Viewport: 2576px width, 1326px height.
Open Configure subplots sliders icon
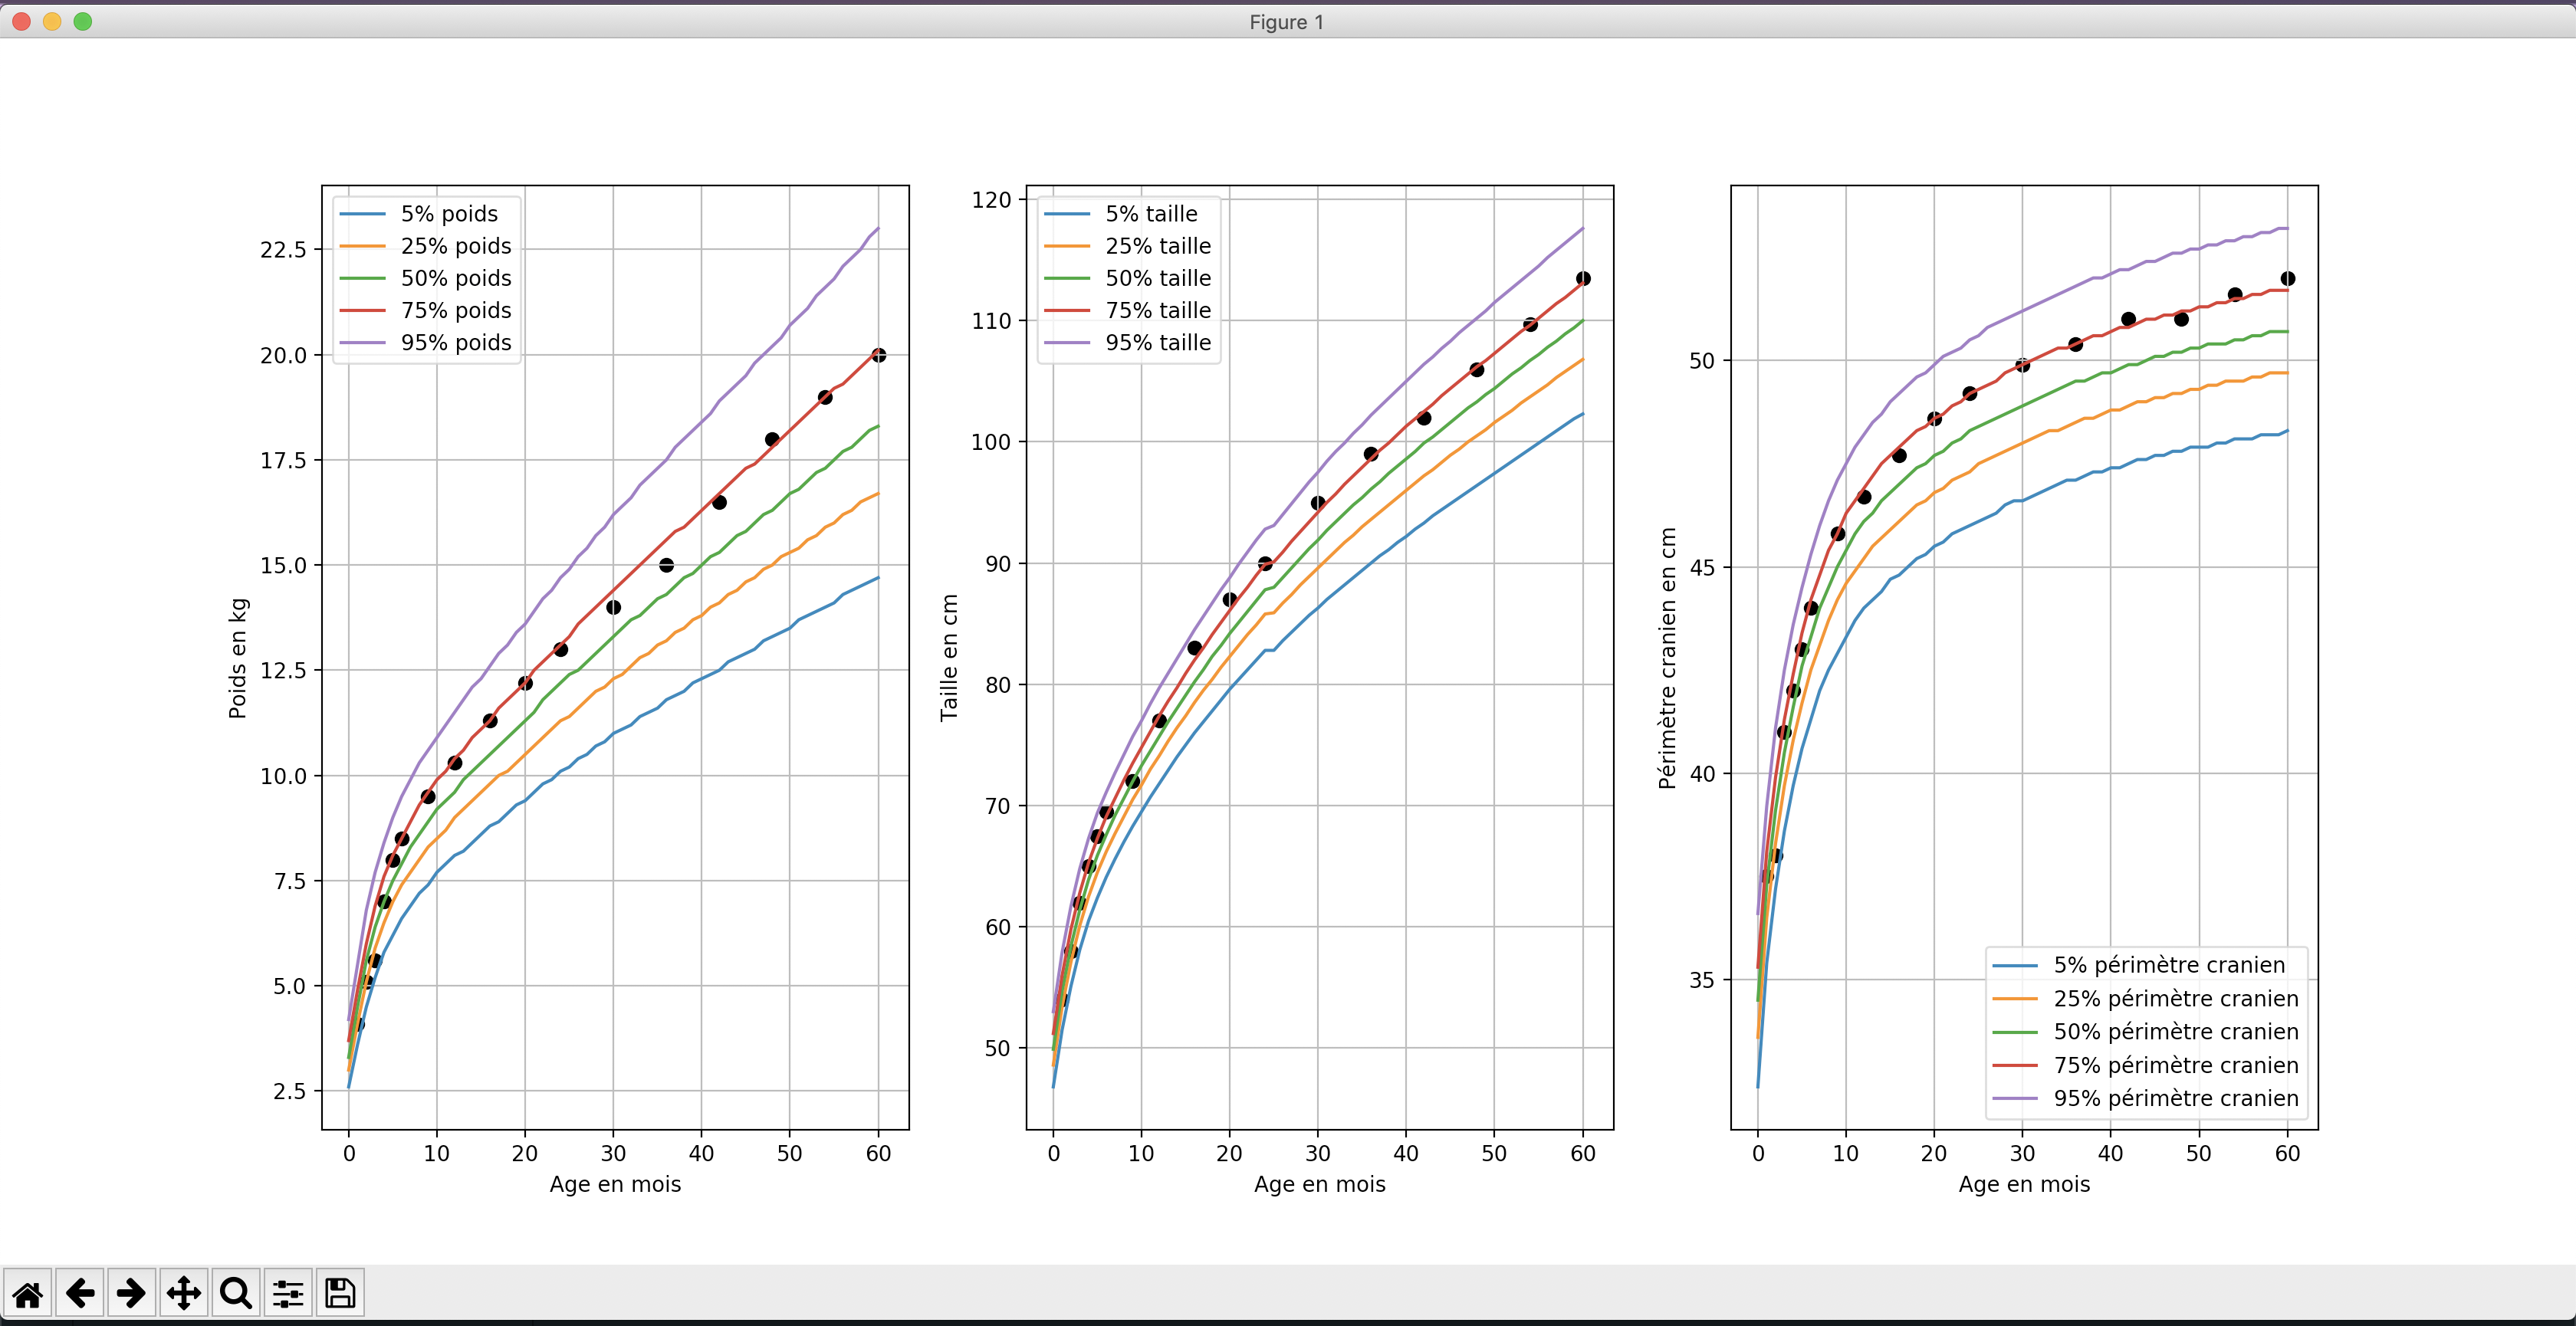[288, 1293]
